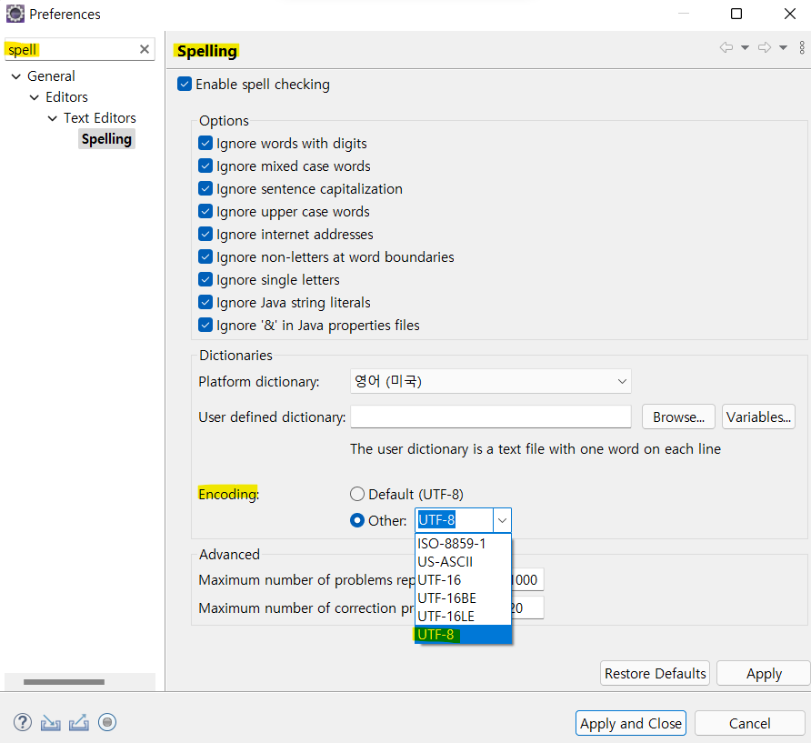Collapse the General tree node
The height and width of the screenshot is (743, 811).
pyautogui.click(x=16, y=76)
